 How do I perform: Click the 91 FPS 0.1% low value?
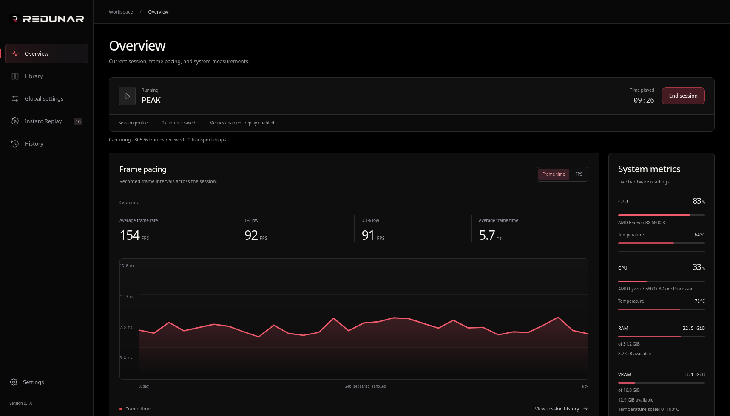[x=373, y=236]
